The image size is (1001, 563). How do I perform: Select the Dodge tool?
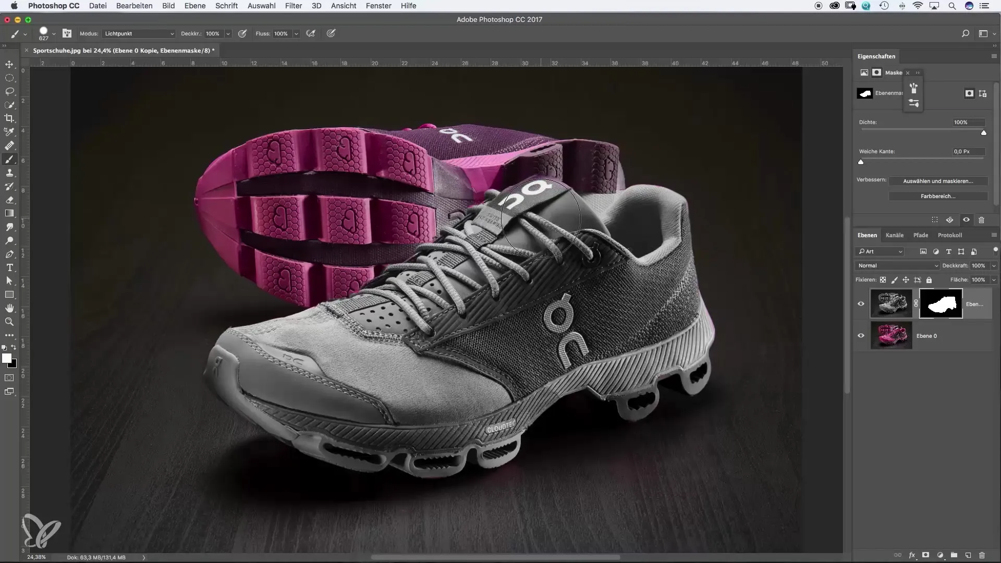9,241
